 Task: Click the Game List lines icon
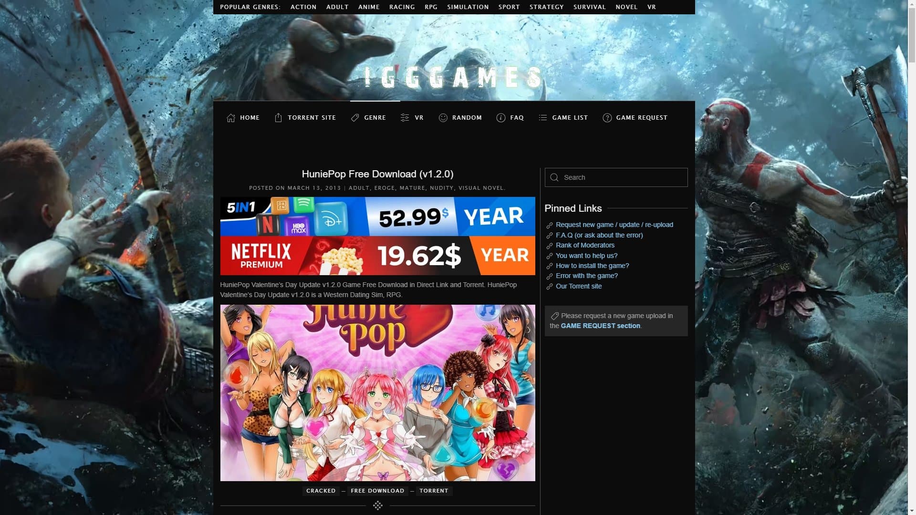click(543, 117)
